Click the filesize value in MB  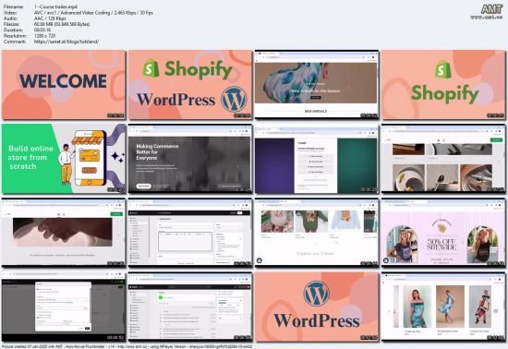(62, 24)
